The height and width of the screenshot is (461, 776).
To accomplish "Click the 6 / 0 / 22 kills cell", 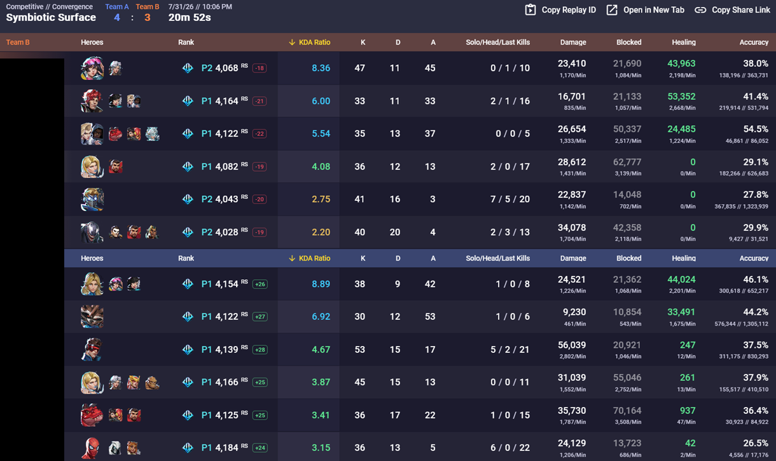I will (510, 448).
